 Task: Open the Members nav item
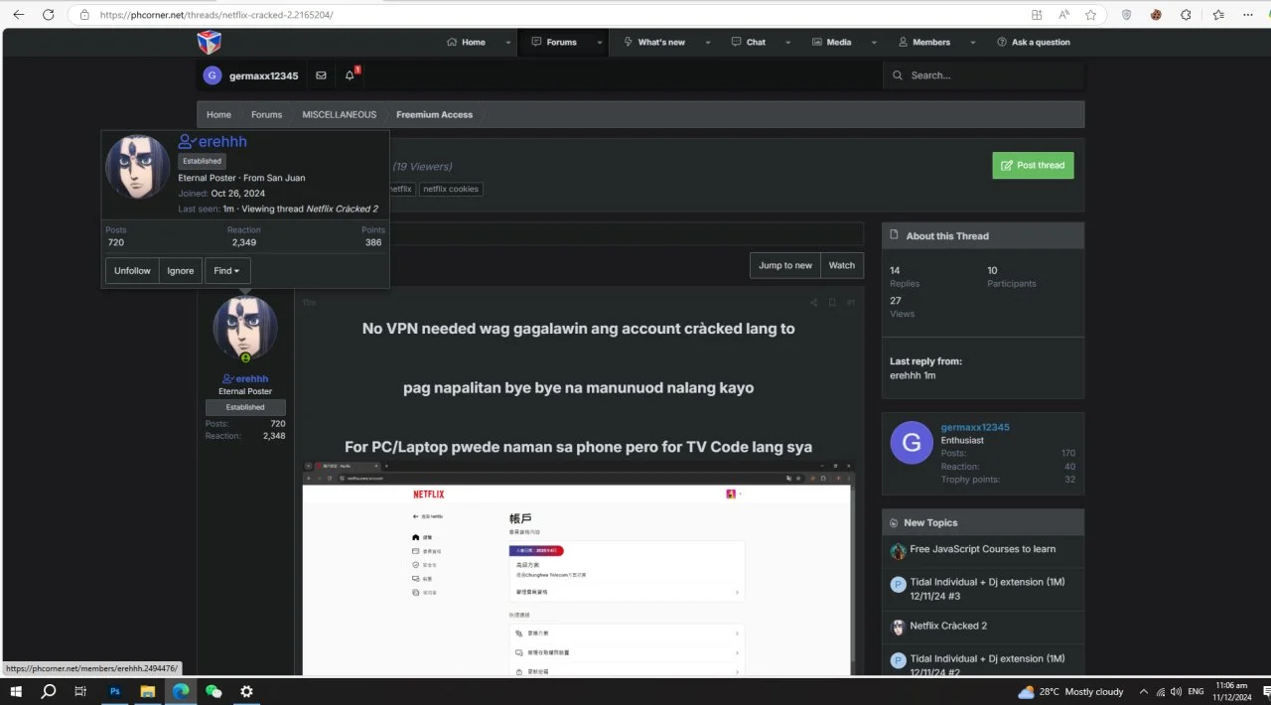coord(924,43)
